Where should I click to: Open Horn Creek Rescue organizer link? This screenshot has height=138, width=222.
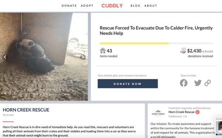[x=181, y=112]
